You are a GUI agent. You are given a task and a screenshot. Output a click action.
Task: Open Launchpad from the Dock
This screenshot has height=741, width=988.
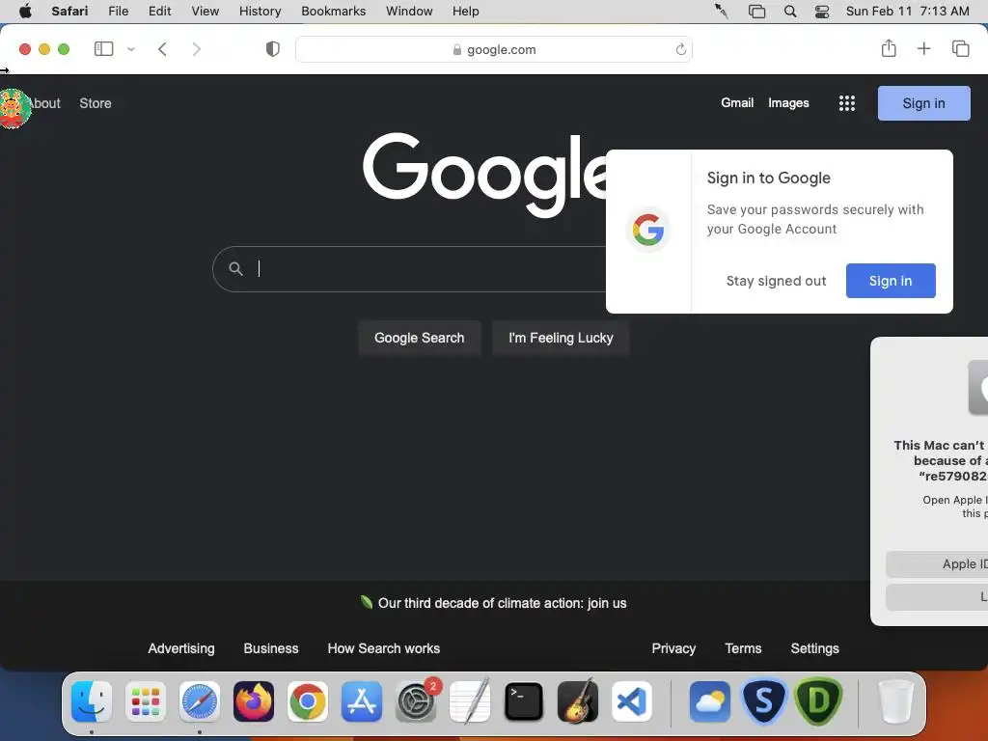tap(146, 701)
